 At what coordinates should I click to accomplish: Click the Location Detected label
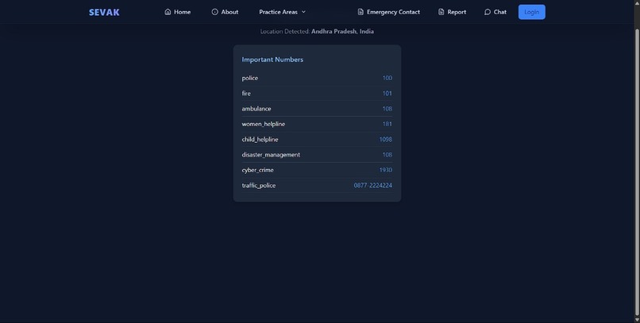(x=285, y=32)
